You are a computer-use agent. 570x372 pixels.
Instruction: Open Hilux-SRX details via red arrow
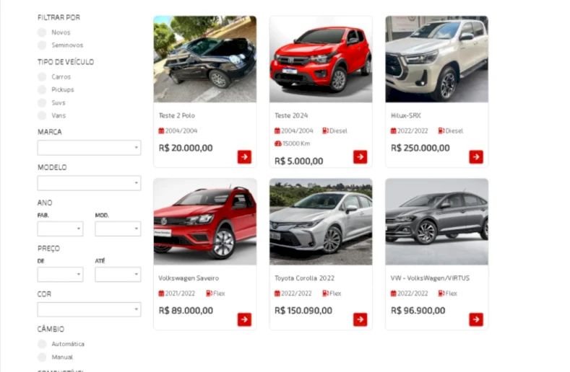click(476, 156)
